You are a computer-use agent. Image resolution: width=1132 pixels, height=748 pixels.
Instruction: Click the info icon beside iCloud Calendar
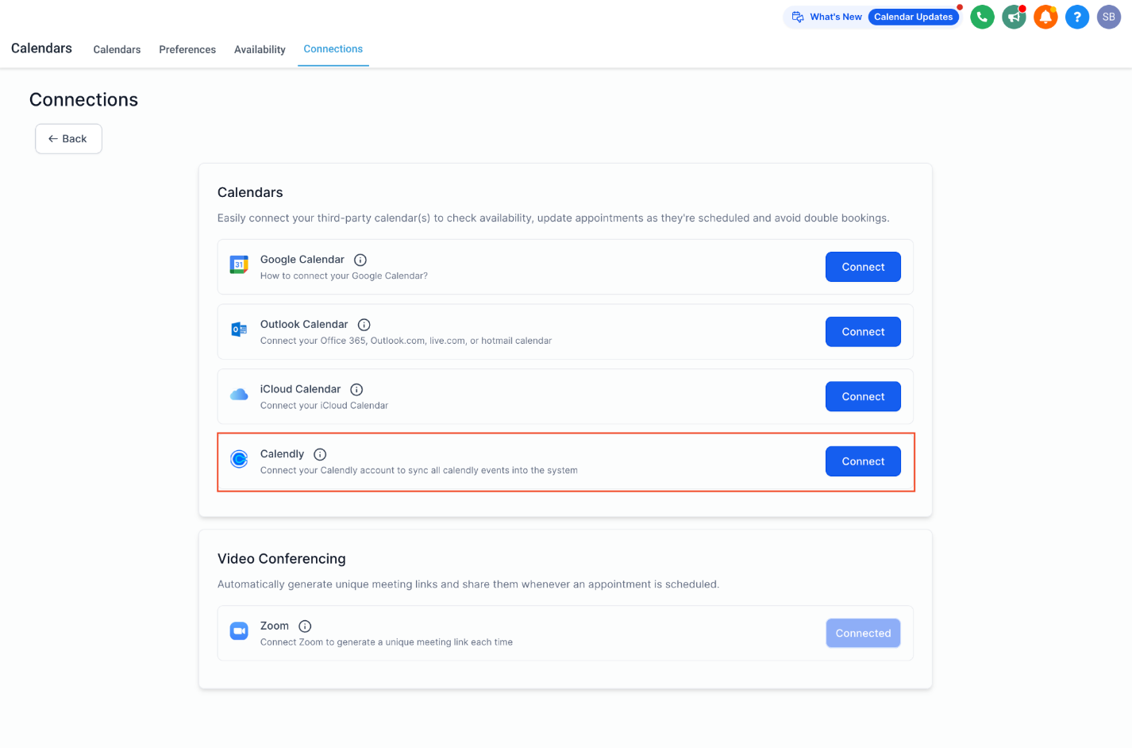click(x=357, y=389)
